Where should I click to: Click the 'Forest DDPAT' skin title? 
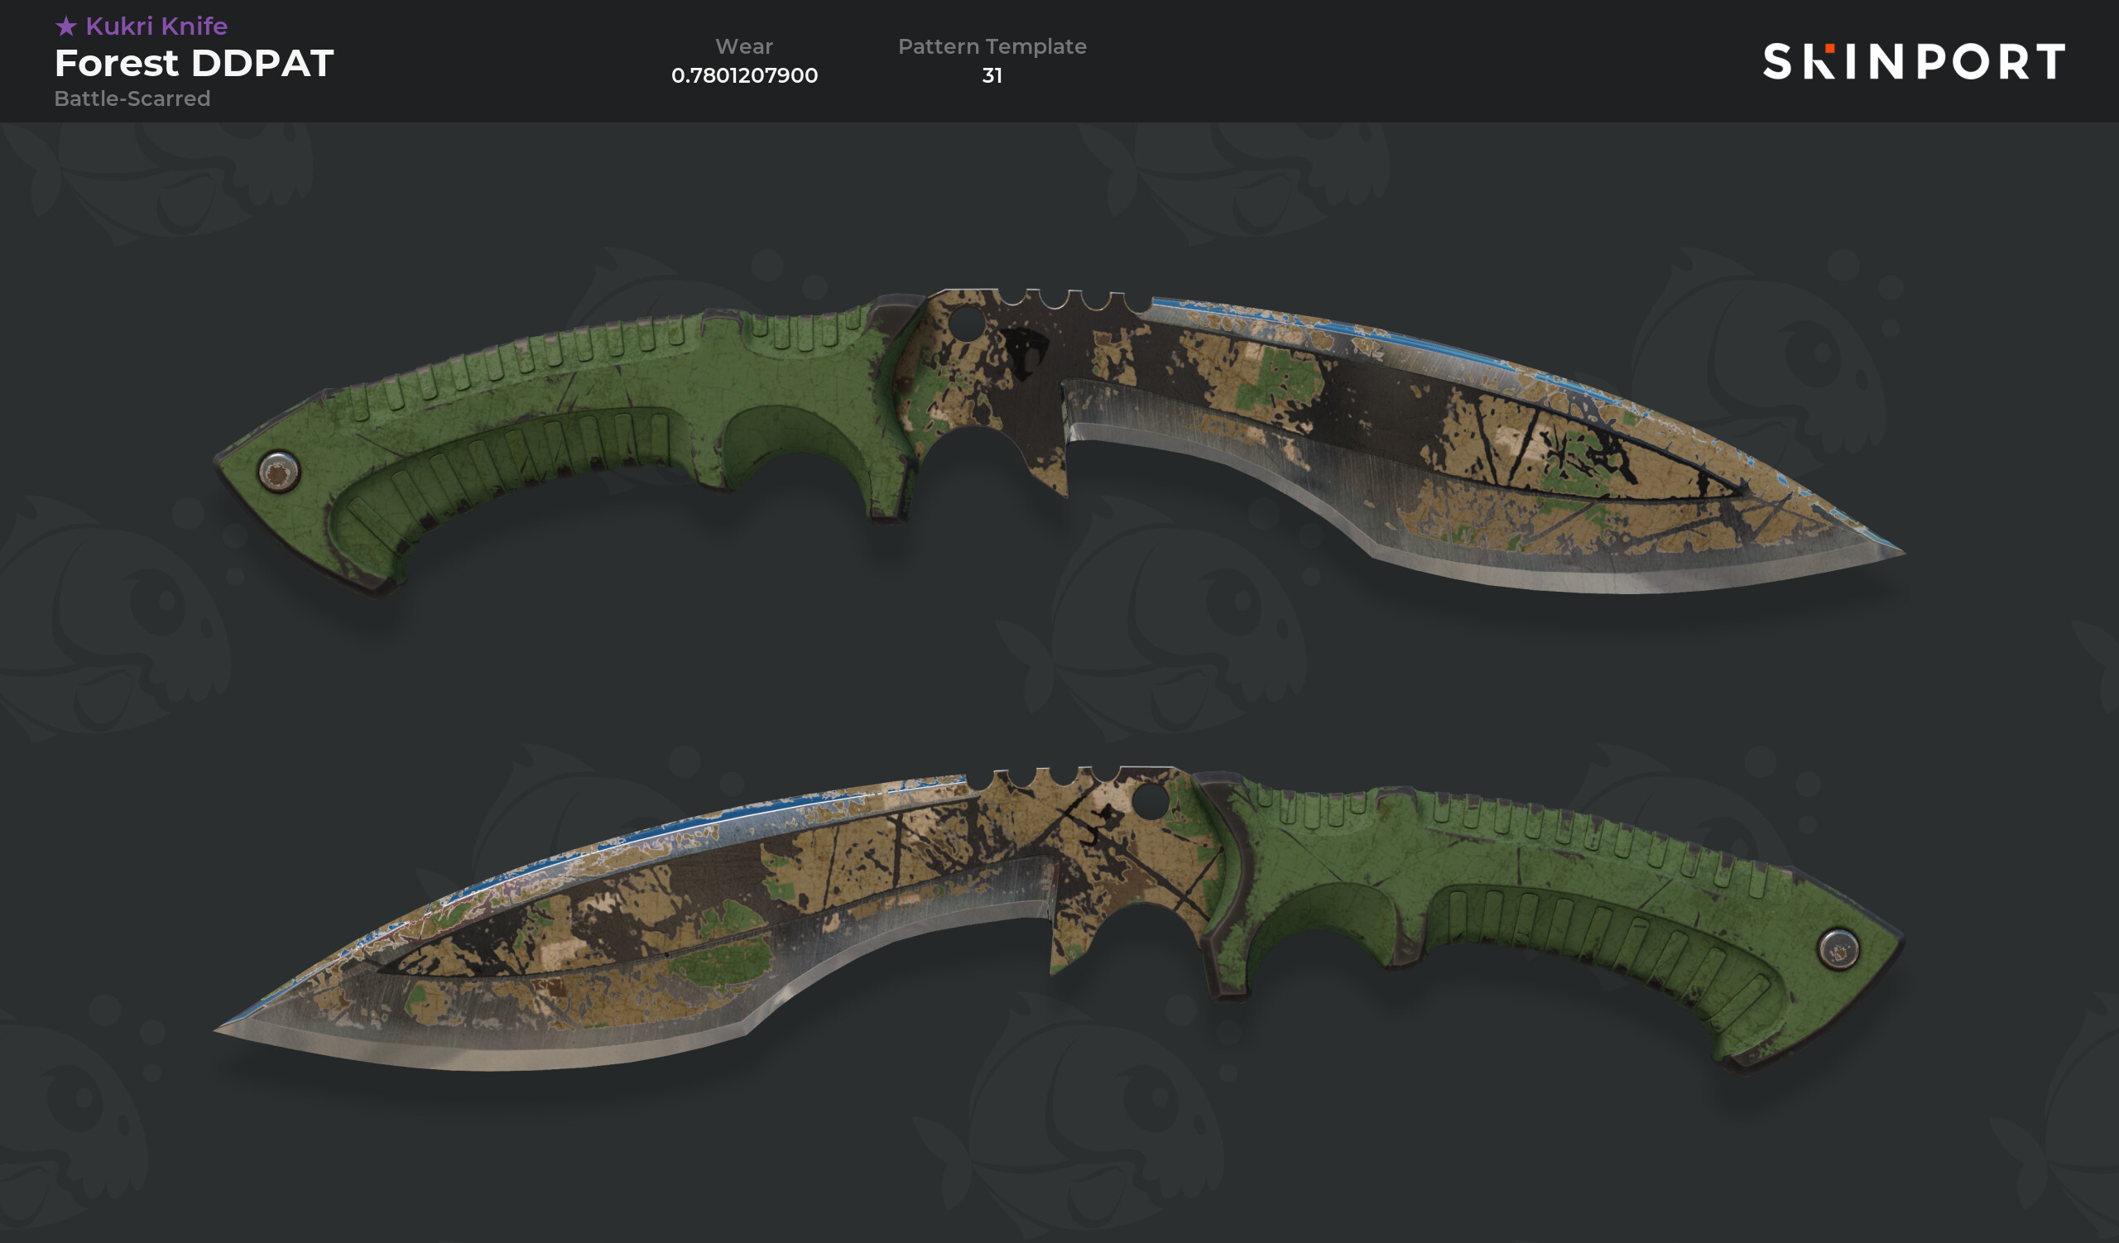point(195,63)
